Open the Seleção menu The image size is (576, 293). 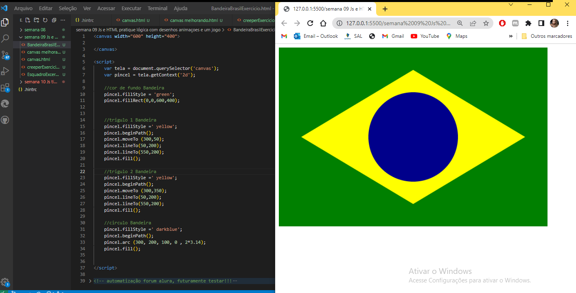[x=68, y=8]
